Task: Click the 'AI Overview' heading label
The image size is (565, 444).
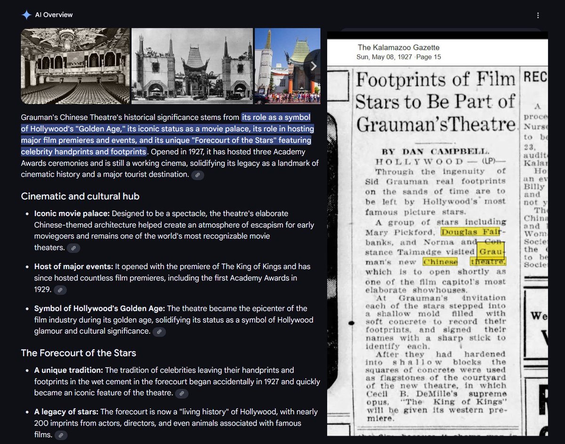Action: click(x=54, y=15)
